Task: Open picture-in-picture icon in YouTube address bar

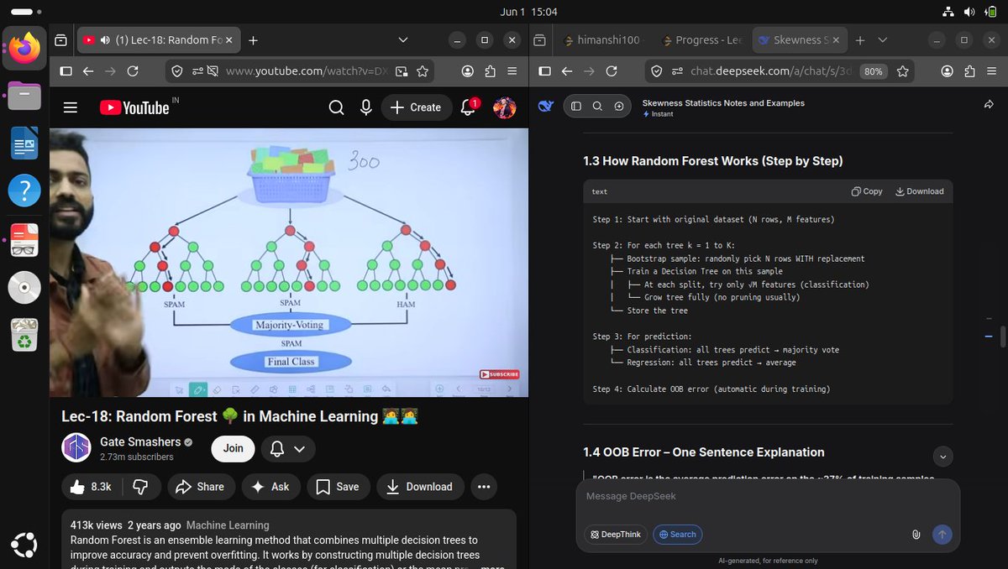Action: click(402, 71)
